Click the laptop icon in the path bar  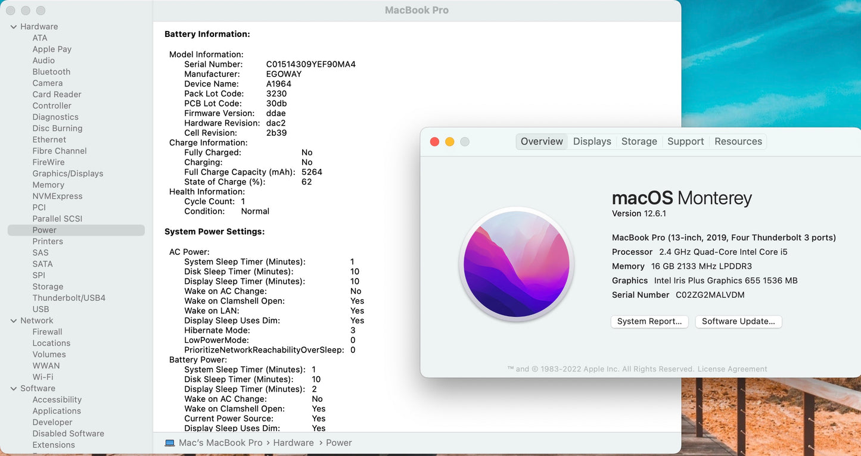coord(170,443)
